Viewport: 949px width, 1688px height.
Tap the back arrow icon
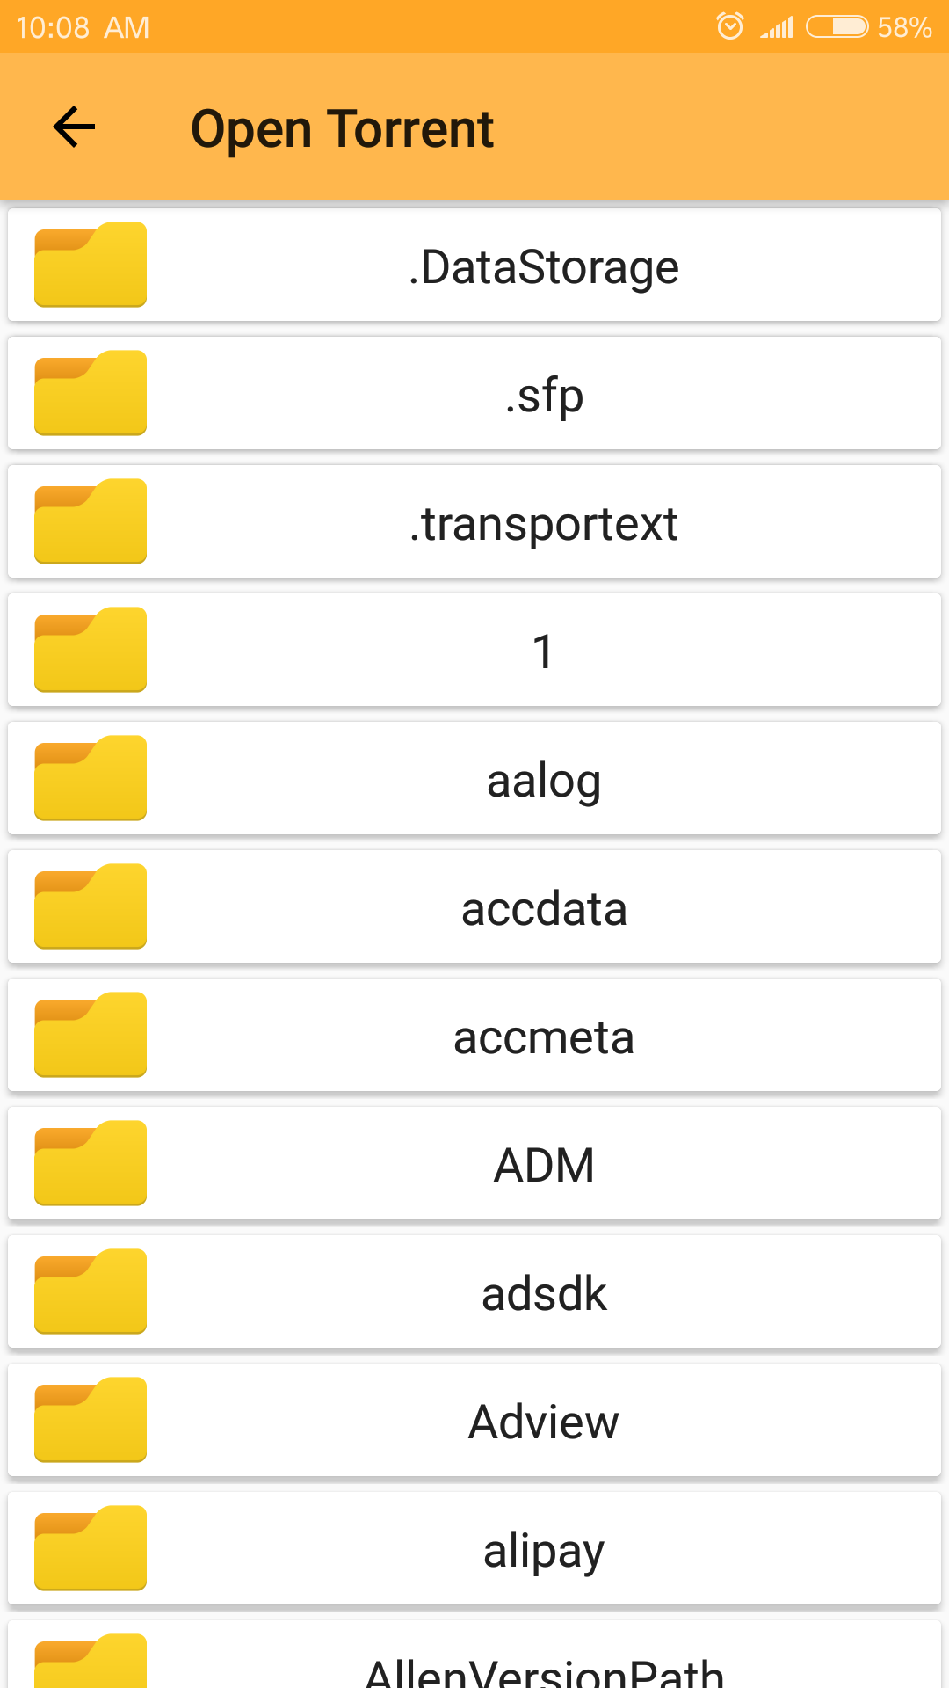coord(74,127)
